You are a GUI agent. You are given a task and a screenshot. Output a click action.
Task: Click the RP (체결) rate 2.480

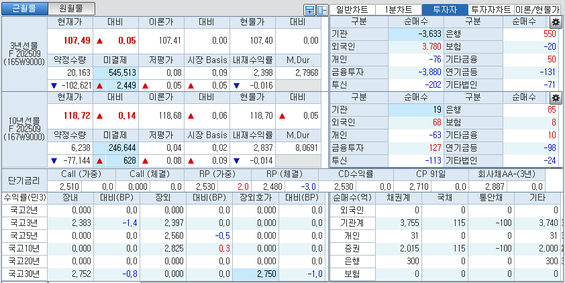[x=268, y=186]
